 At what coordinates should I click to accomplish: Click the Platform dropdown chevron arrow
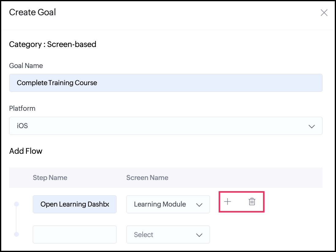[x=312, y=126]
